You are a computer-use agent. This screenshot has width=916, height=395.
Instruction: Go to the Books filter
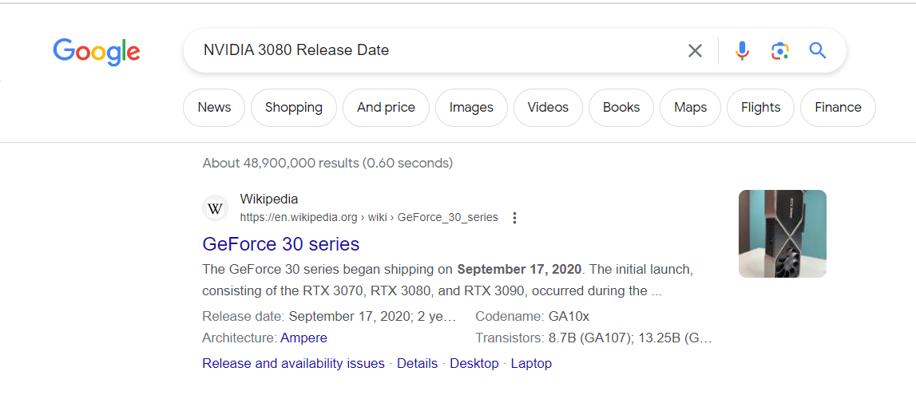click(x=621, y=108)
